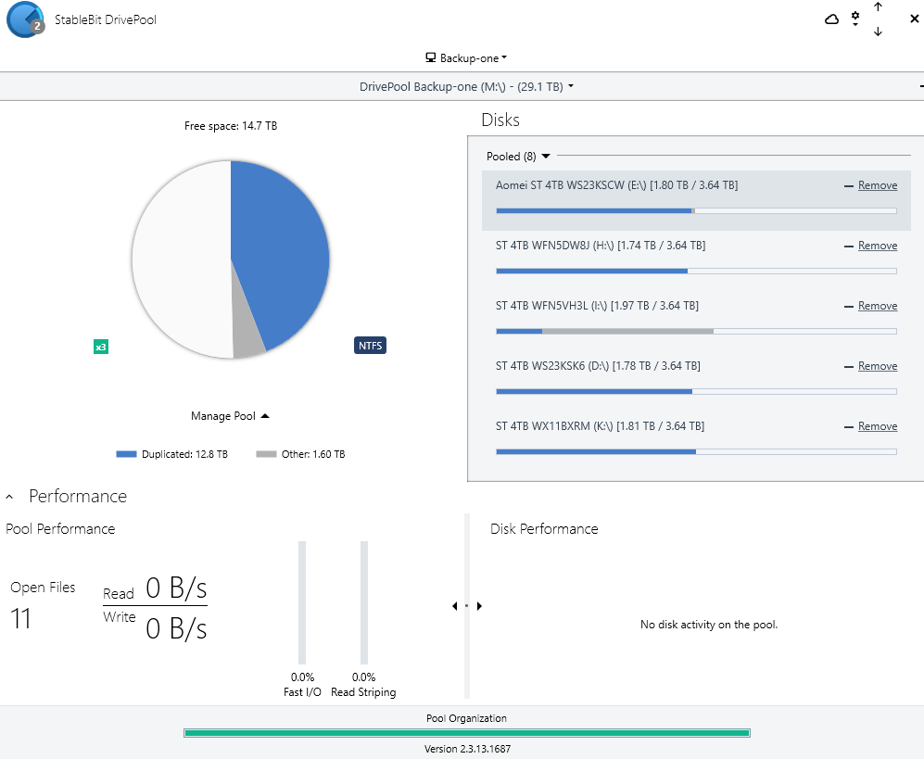Viewport: 924px width, 759px height.
Task: Click the StableBit DrivePool logo icon
Action: click(x=25, y=19)
